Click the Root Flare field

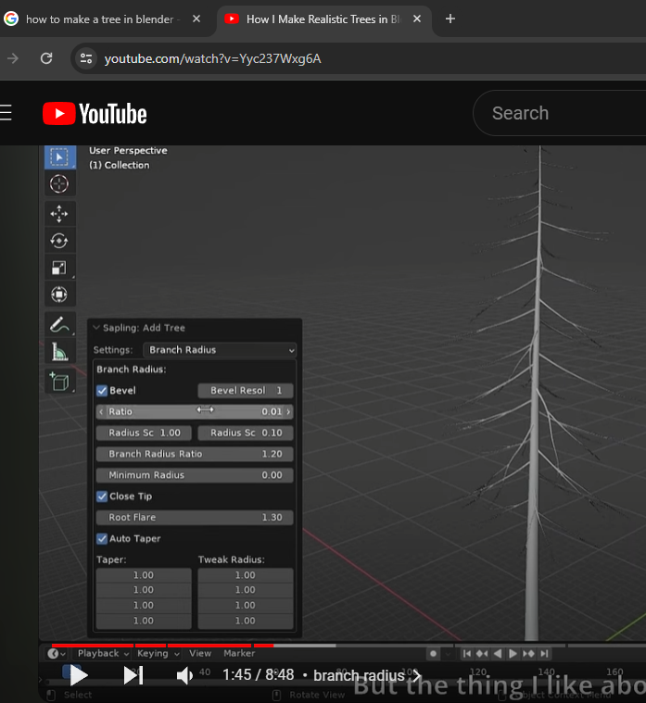[x=195, y=518]
